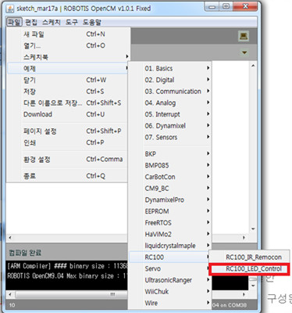Open the 도움말 menu

92,22
